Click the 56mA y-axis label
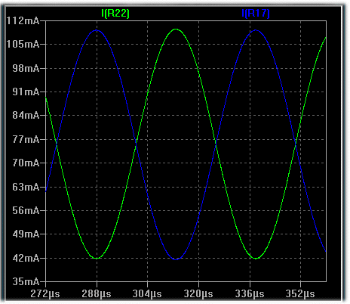 click(x=26, y=210)
